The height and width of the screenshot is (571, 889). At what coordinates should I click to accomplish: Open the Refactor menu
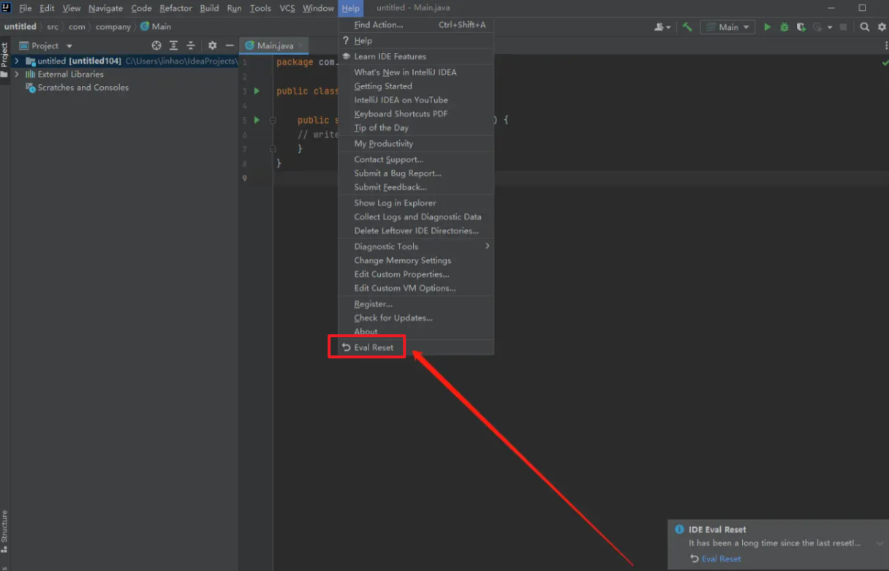(x=175, y=8)
